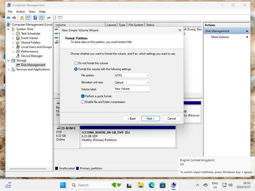Screen dimensions: 255x191
Task: Expand the Services and Applications node
Action: 9,69
